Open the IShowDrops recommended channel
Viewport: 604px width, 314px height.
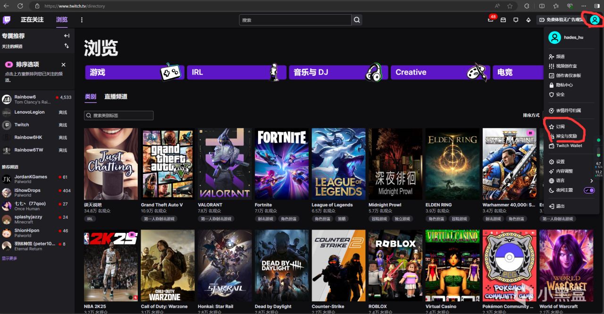point(37,192)
